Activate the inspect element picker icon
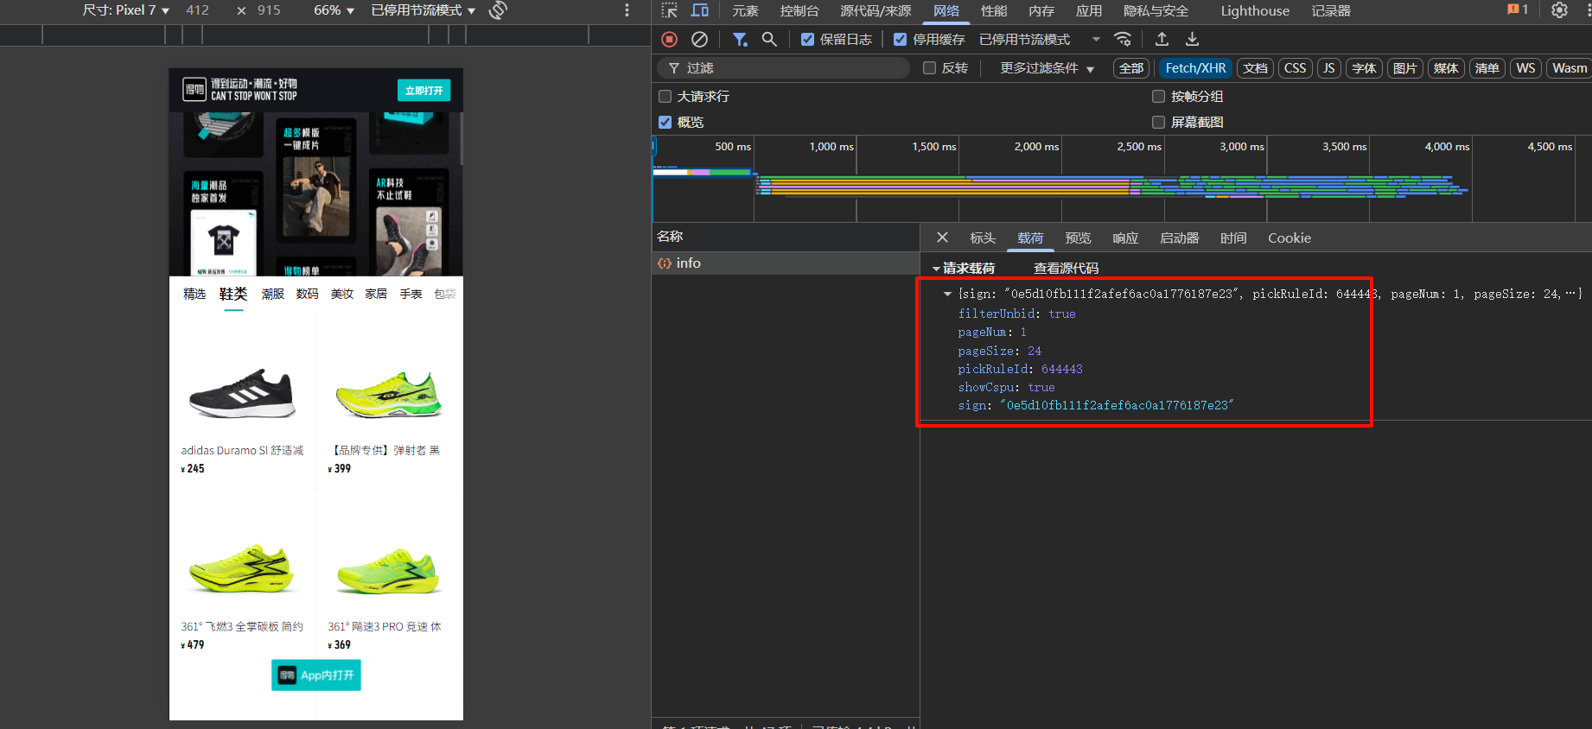This screenshot has width=1592, height=729. click(x=670, y=10)
